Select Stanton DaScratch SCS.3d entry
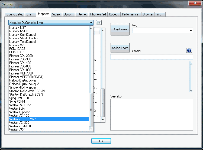203x150 pixels. point(27,91)
